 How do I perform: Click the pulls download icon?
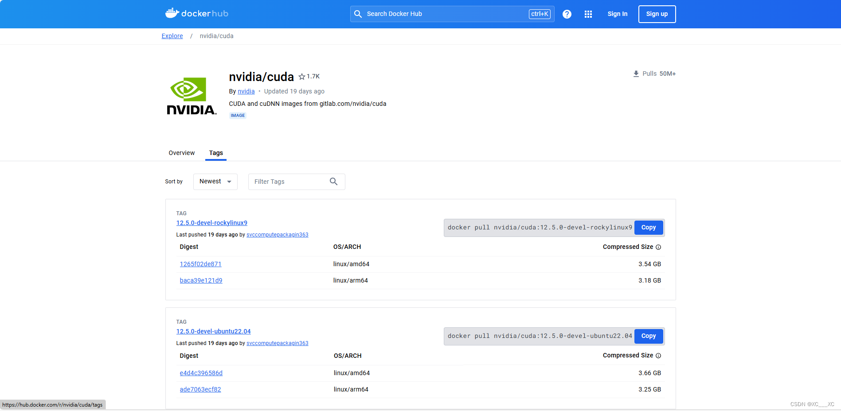click(x=636, y=74)
